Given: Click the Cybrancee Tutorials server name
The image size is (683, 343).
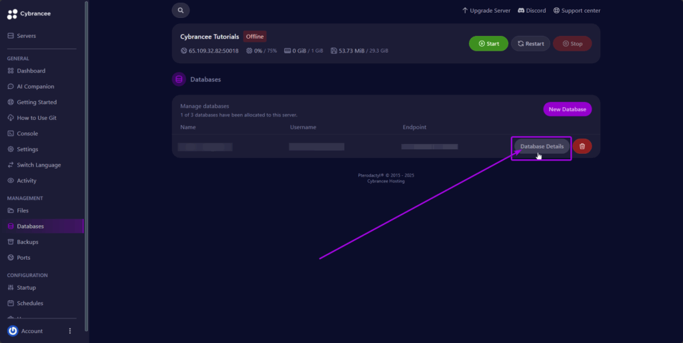Looking at the screenshot, I should 209,37.
